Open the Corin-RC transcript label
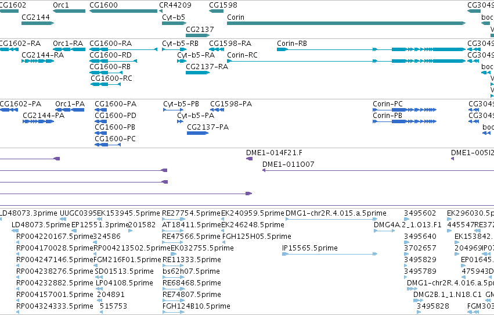 [242, 55]
